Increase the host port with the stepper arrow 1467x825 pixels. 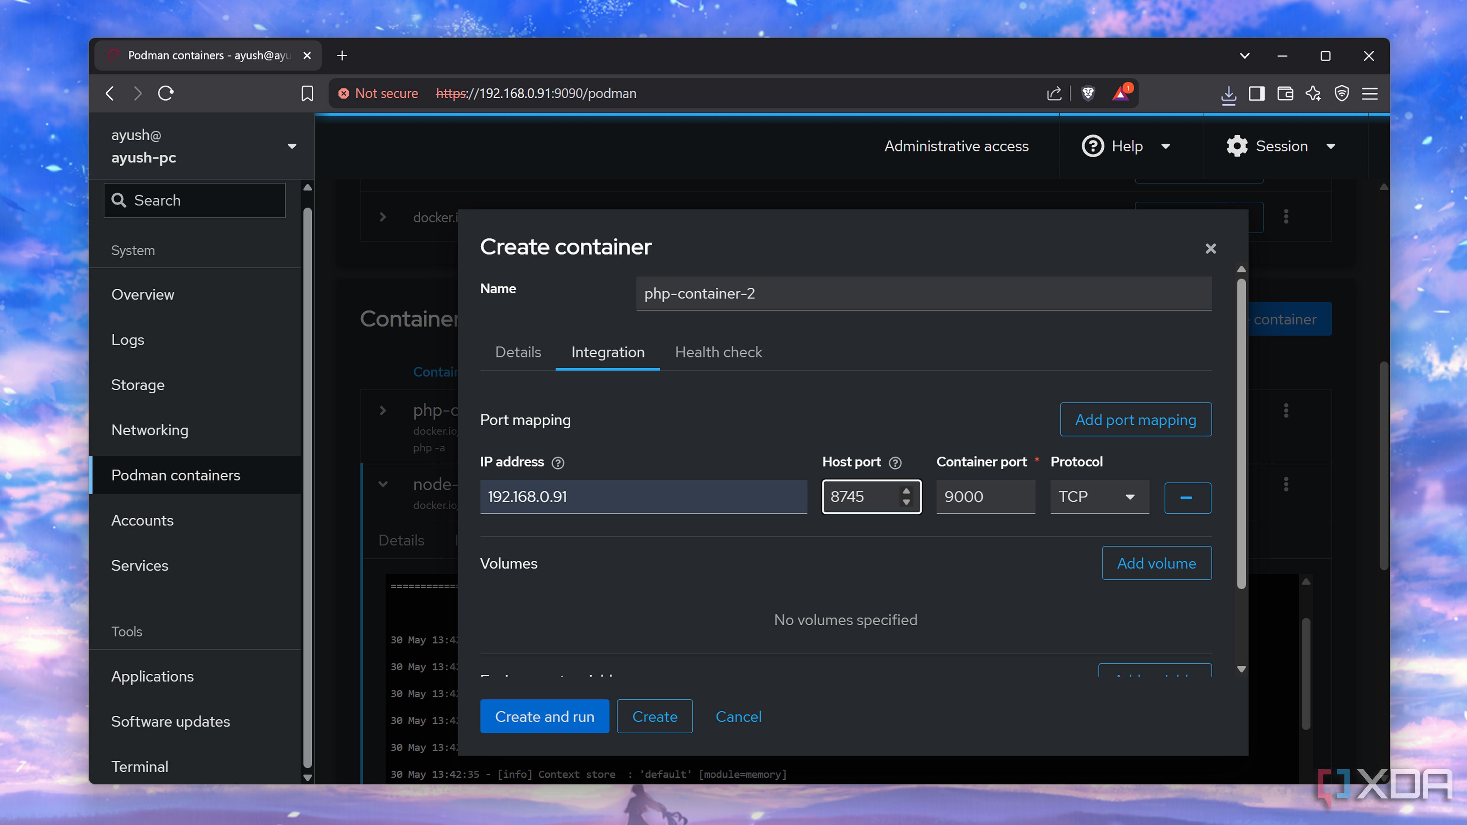tap(906, 491)
